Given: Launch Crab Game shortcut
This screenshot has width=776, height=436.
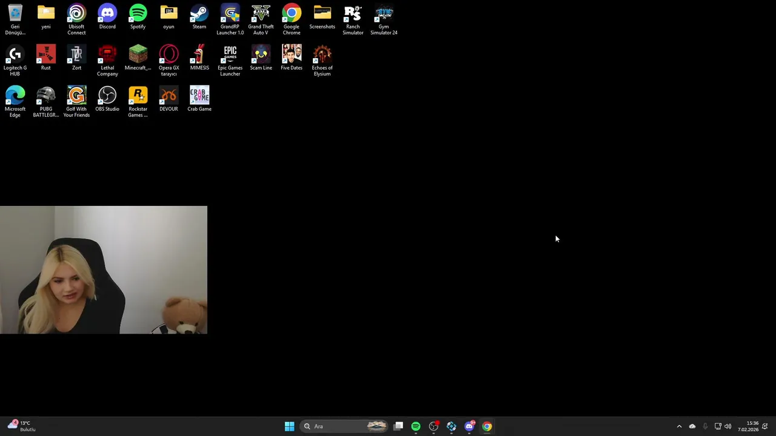Looking at the screenshot, I should pyautogui.click(x=199, y=99).
